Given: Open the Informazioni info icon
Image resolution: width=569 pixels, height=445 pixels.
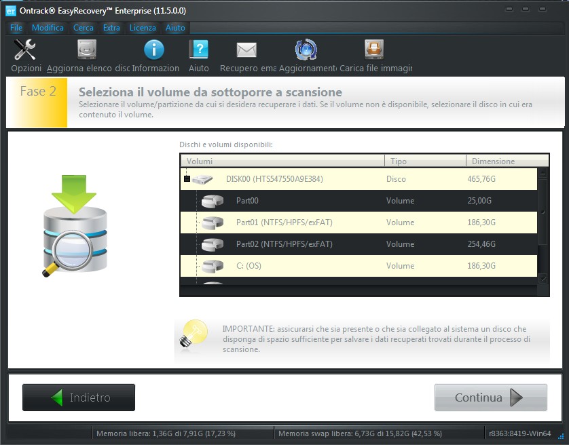Looking at the screenshot, I should click(154, 50).
